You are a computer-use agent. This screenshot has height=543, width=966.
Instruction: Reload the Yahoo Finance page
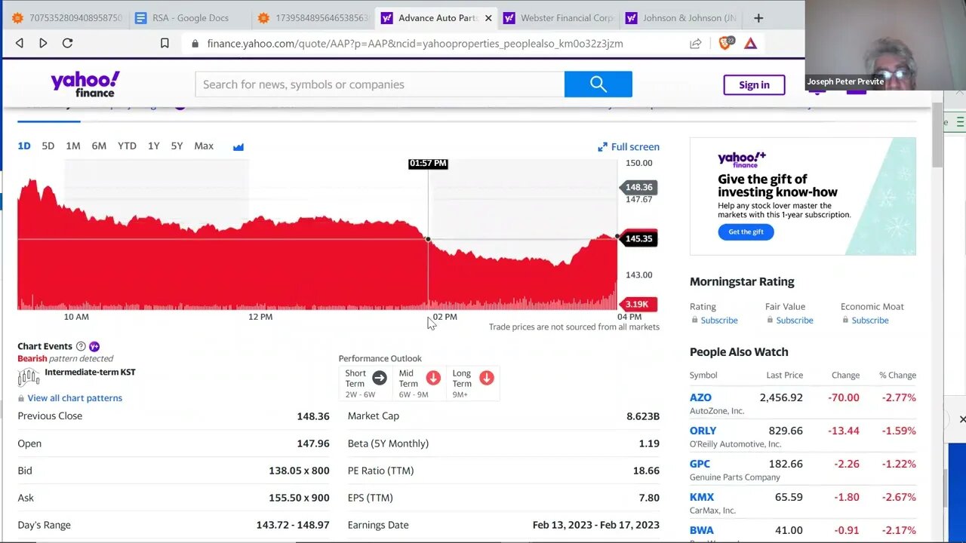pyautogui.click(x=67, y=44)
